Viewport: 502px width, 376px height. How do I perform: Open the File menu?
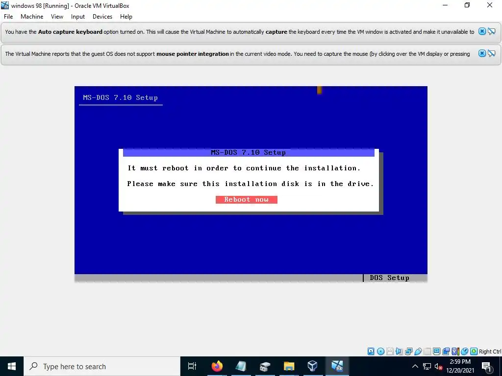tap(8, 17)
